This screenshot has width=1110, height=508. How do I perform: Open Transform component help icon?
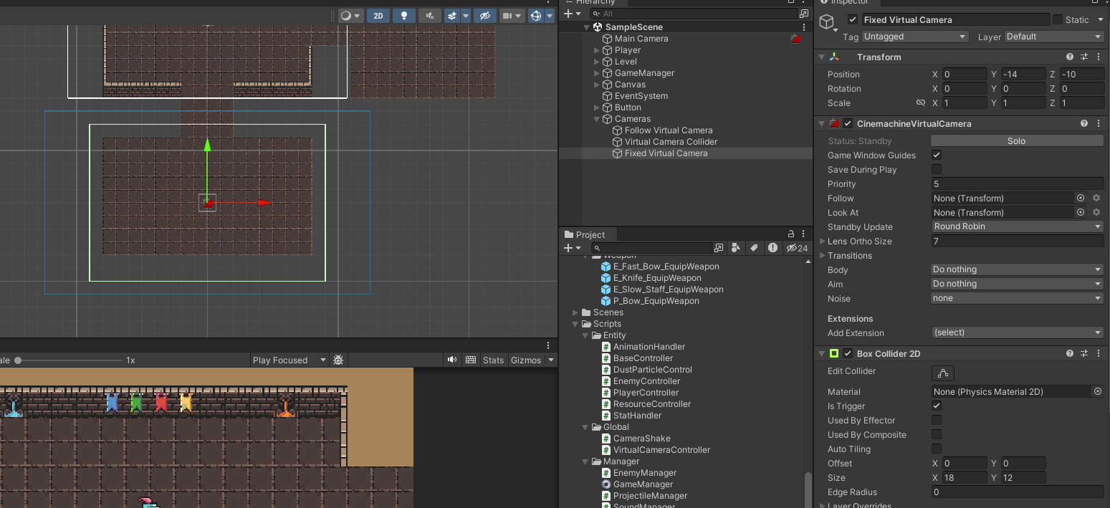1070,57
